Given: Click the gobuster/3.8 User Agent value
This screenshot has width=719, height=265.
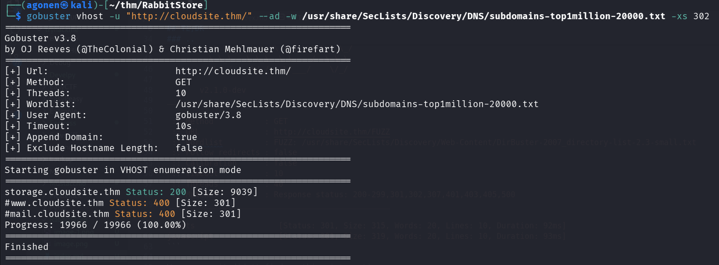Looking at the screenshot, I should [208, 115].
